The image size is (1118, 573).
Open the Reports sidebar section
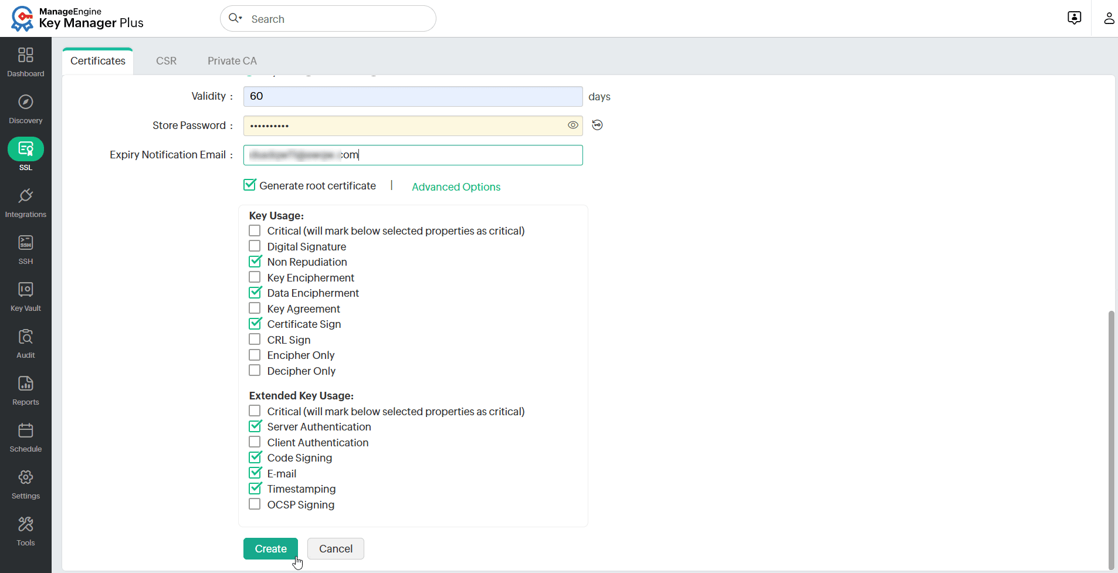point(25,390)
